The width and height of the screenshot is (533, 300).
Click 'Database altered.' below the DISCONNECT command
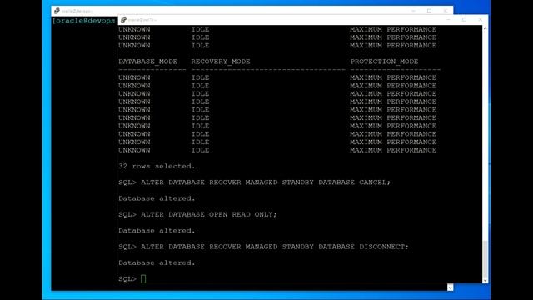point(157,263)
